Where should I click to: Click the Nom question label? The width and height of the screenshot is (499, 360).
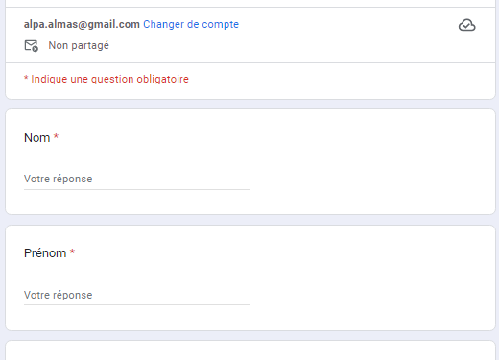(x=37, y=138)
